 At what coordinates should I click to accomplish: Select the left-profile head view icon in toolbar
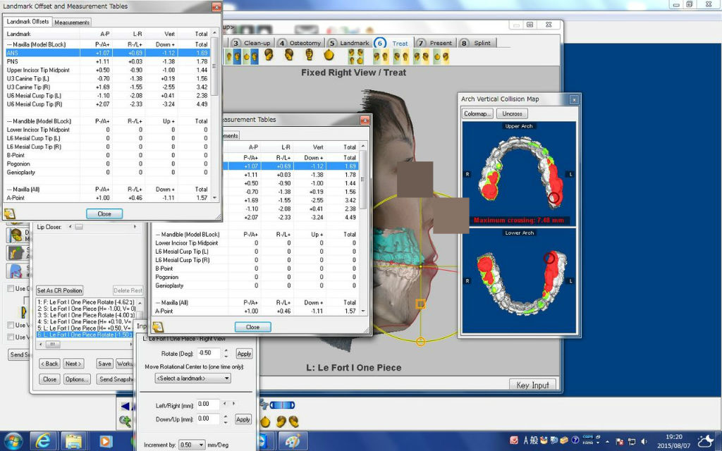tap(288, 56)
